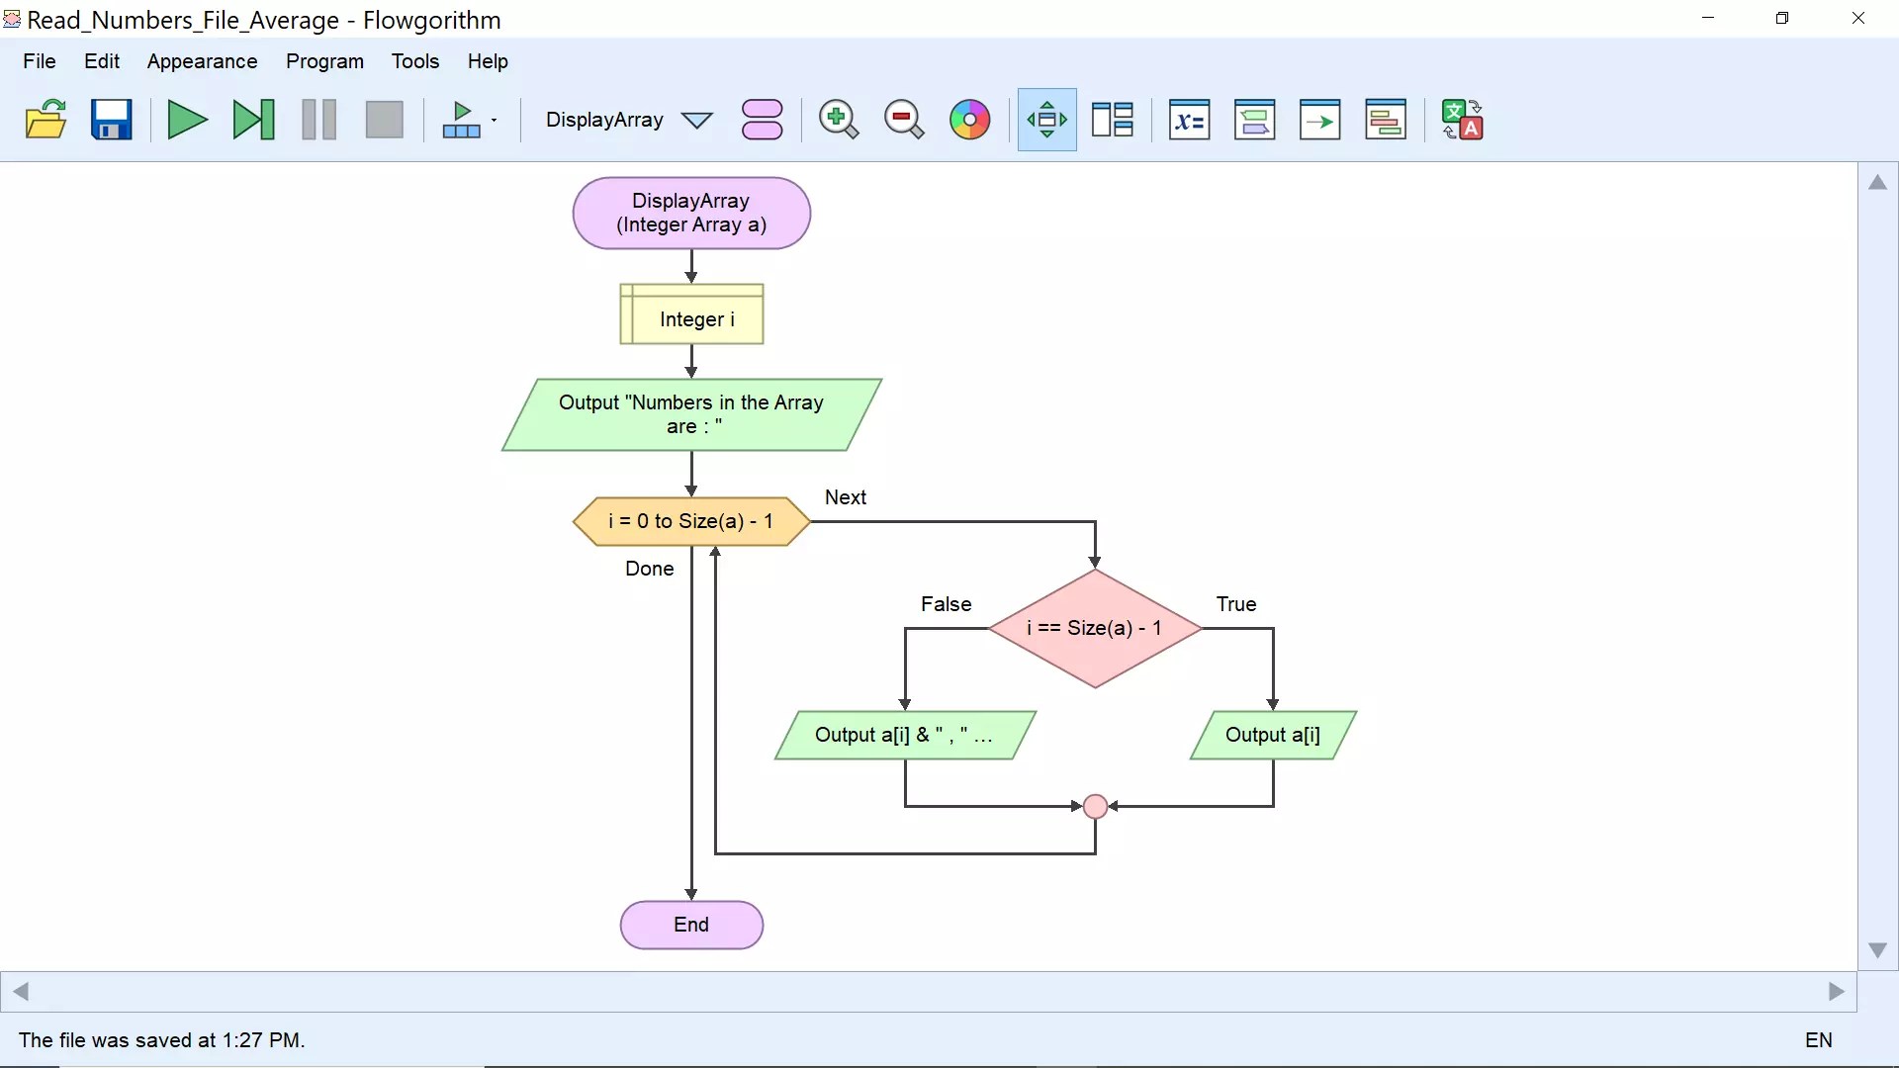Viewport: 1899px width, 1068px height.
Task: Open the Variable Watch window icon
Action: tap(1189, 120)
